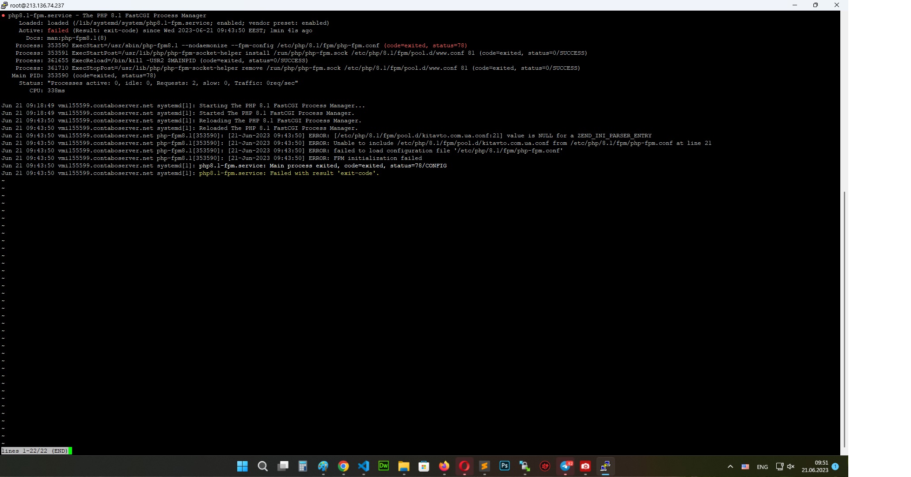Open the red gear app in taskbar

pos(545,466)
